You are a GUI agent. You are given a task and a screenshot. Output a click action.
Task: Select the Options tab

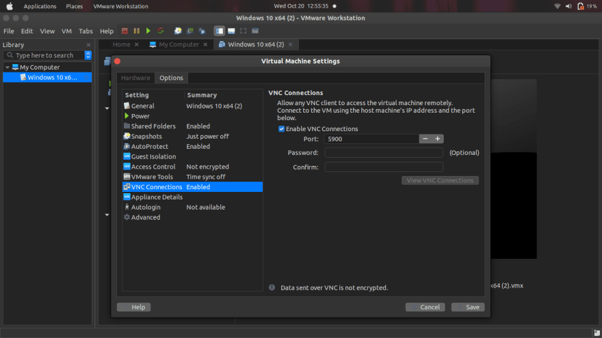[171, 78]
